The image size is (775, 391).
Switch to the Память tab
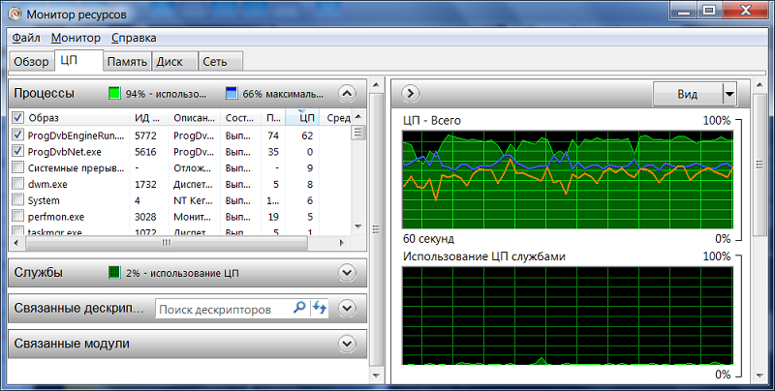(x=127, y=62)
